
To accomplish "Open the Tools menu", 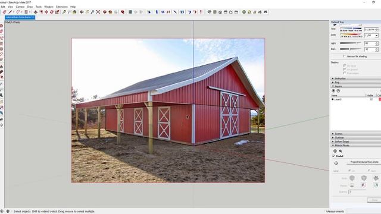I will 38,7.
